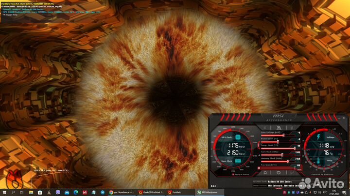Adjust the Core Voltage slider handle
The image size is (350, 196).
point(283,135)
